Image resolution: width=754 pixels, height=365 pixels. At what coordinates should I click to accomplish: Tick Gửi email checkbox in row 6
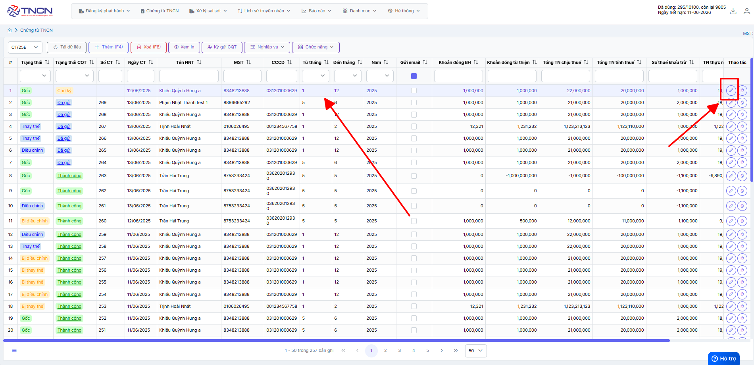[x=414, y=151]
